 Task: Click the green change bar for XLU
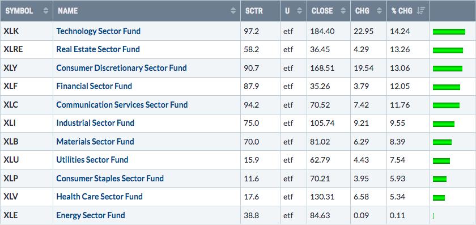point(441,160)
